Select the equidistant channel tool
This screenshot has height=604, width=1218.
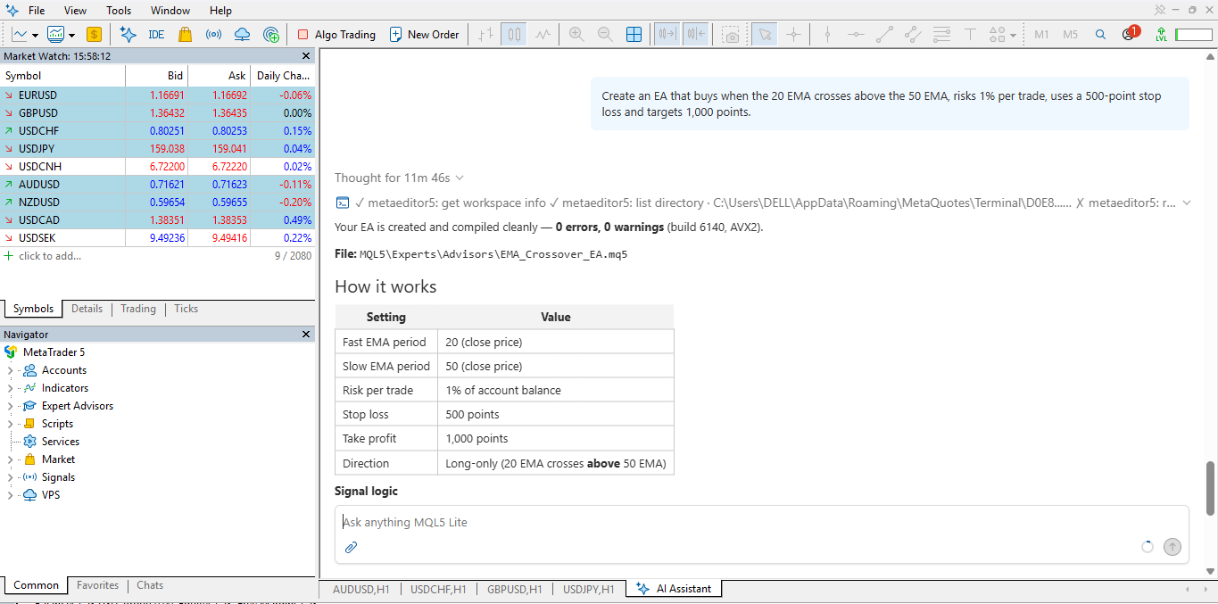pos(913,35)
